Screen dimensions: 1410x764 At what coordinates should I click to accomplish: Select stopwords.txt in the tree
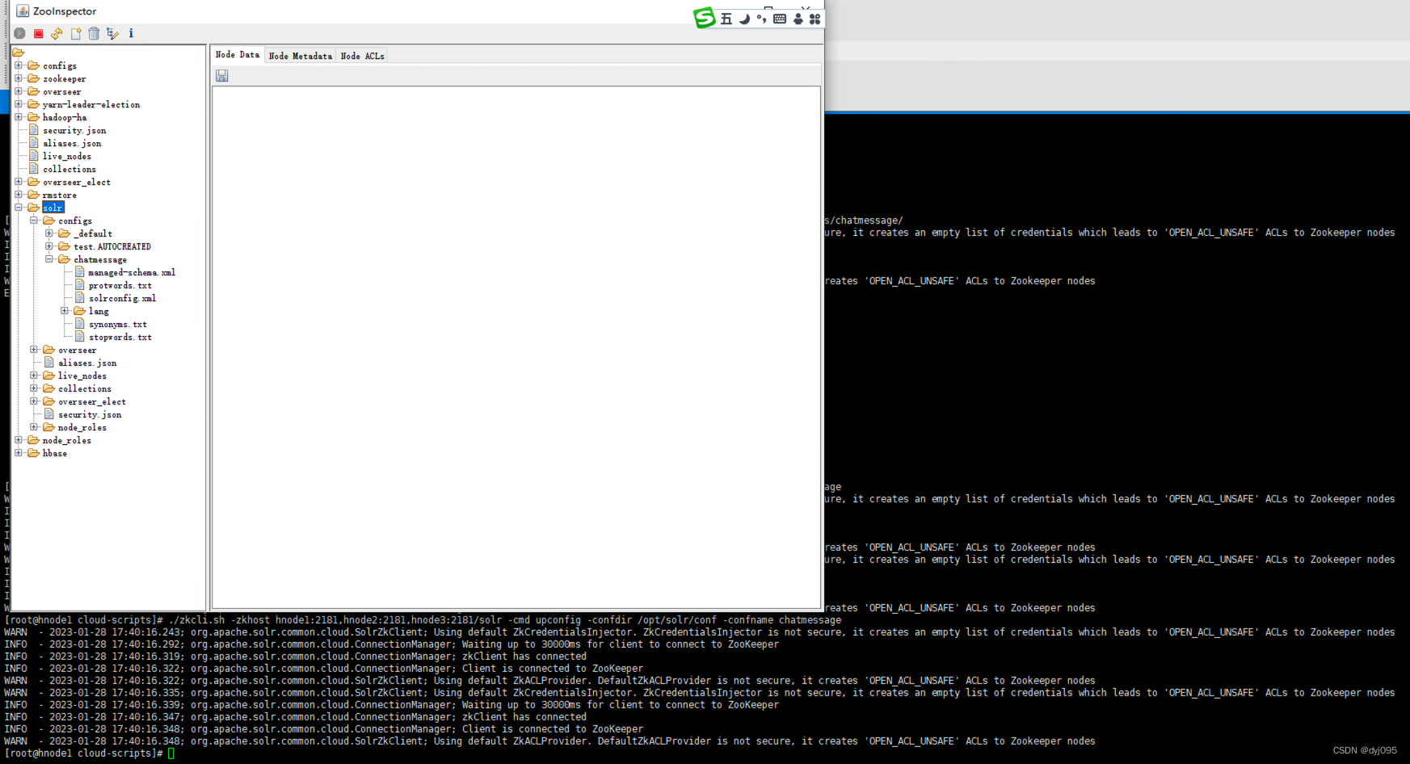pyautogui.click(x=120, y=337)
